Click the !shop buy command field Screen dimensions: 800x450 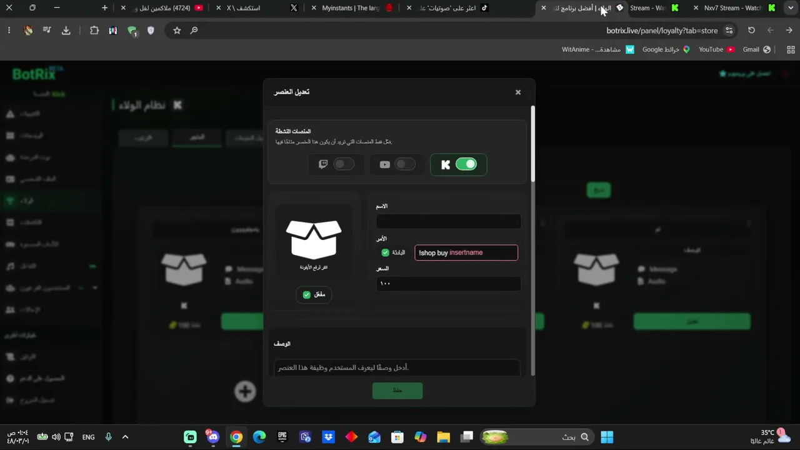466,252
